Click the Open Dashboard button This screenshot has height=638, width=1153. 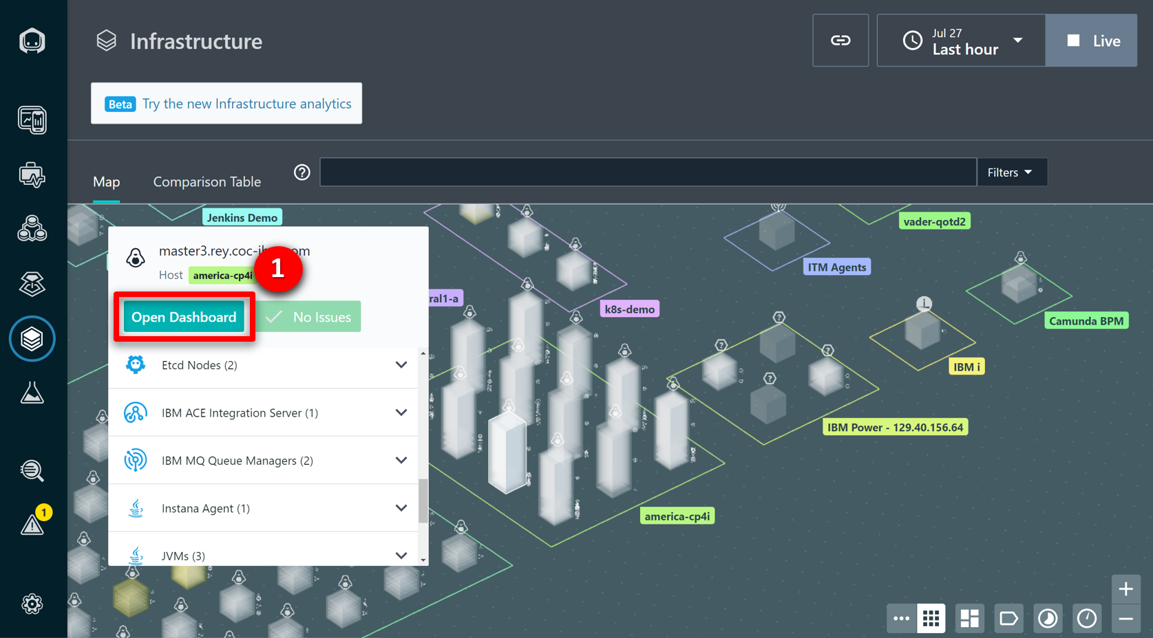pos(184,317)
